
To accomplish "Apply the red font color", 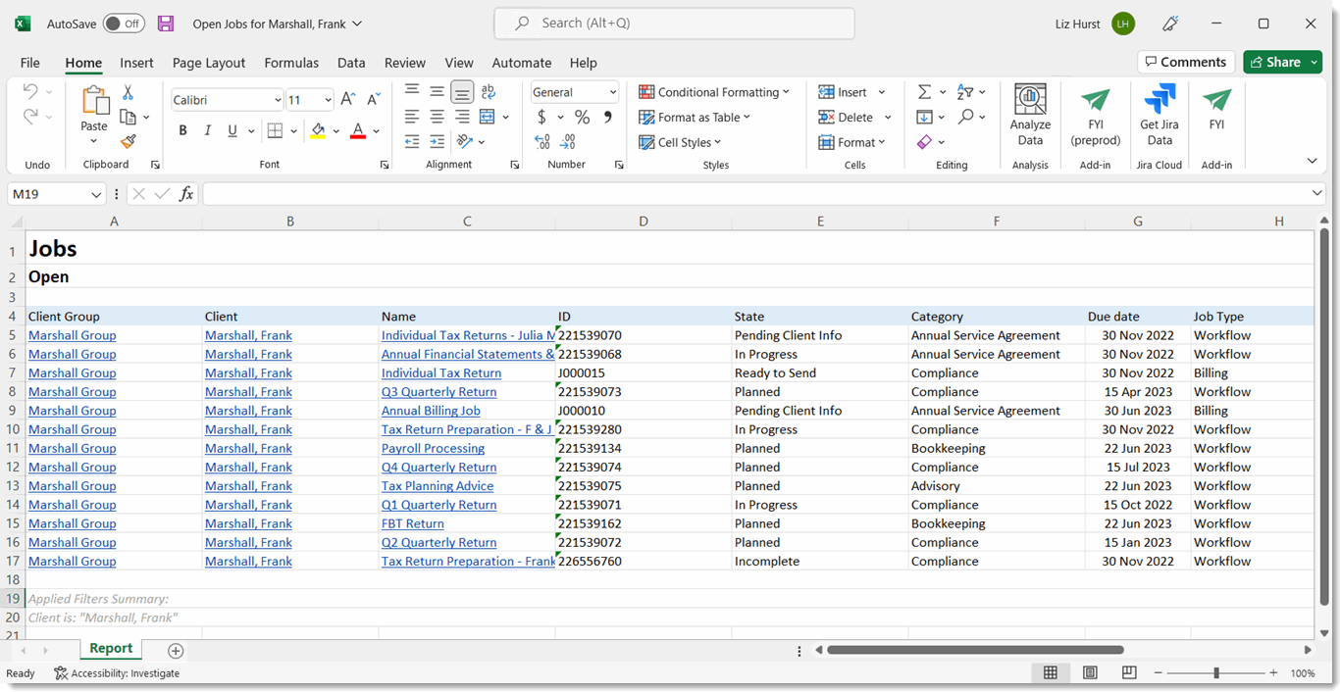I will point(358,130).
